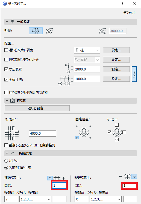Uncheck the 全体寸法 checkbox
The height and width of the screenshot is (204, 141).
click(6, 80)
